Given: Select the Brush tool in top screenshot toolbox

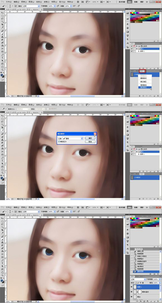Looking at the screenshot, I should (x=3, y=34).
